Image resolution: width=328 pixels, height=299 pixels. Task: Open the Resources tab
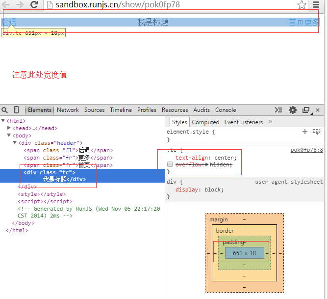[175, 110]
